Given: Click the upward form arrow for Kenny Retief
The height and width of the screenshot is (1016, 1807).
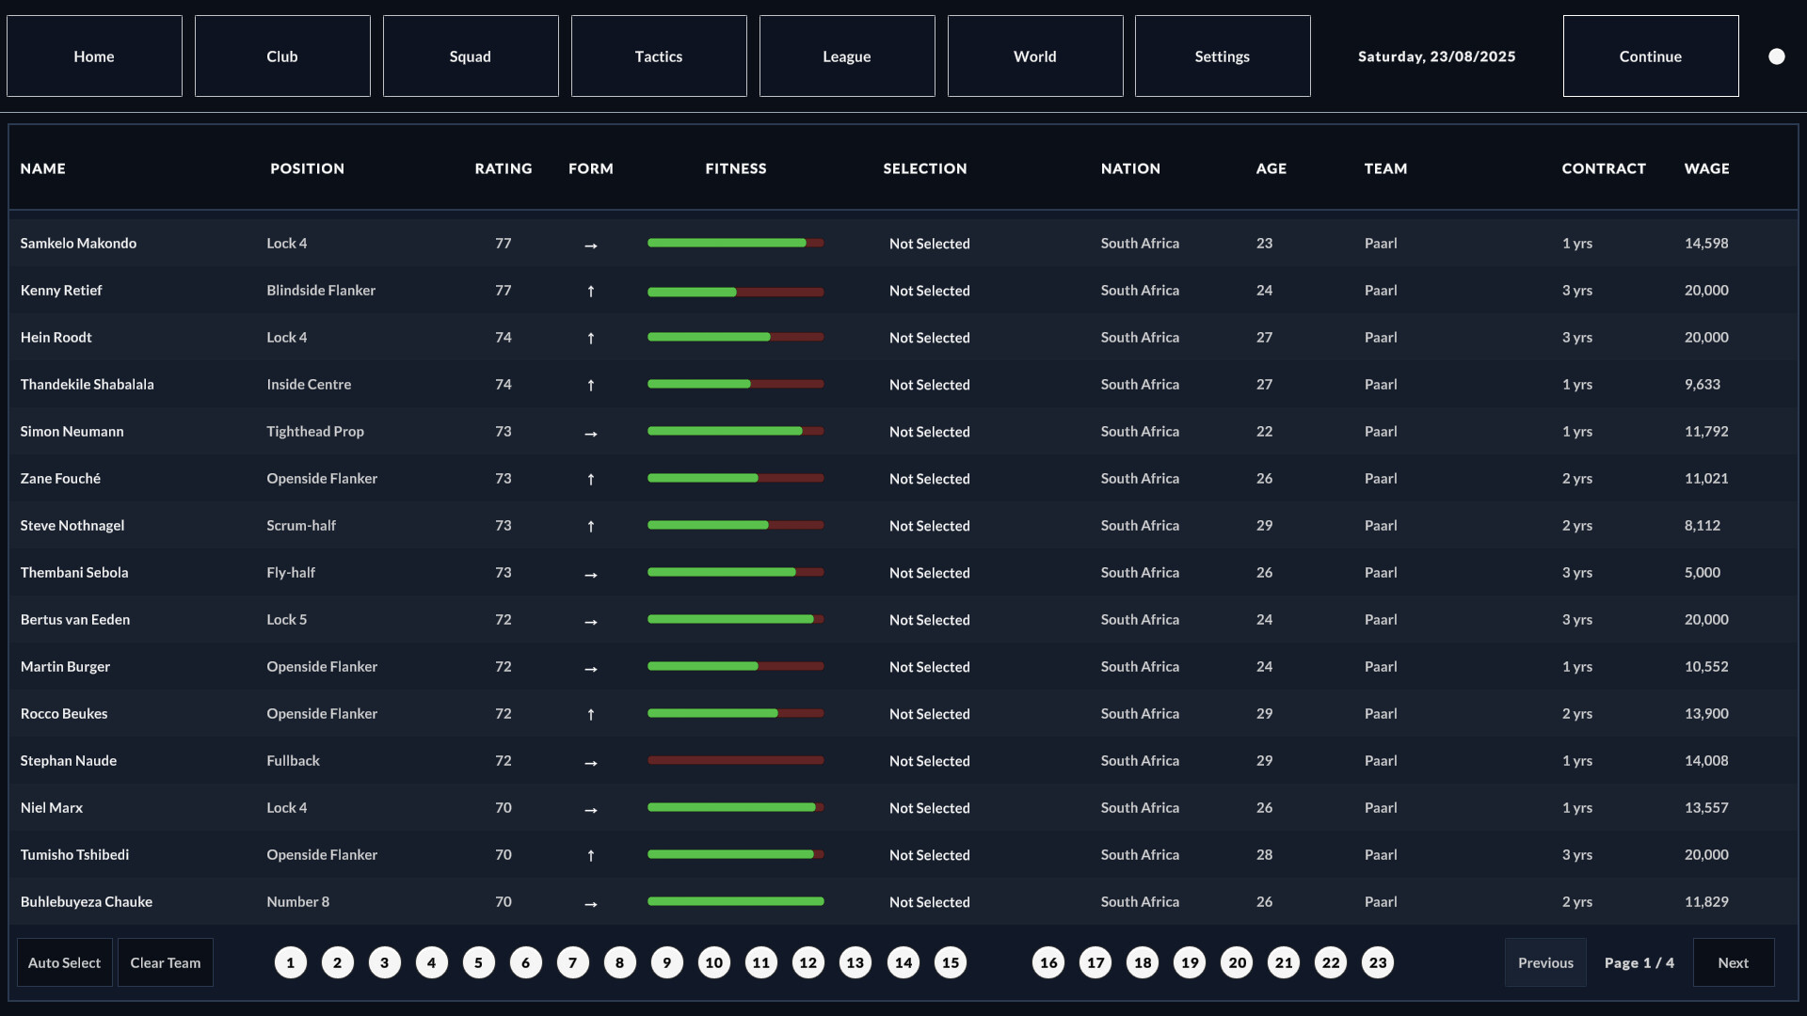Looking at the screenshot, I should (591, 292).
